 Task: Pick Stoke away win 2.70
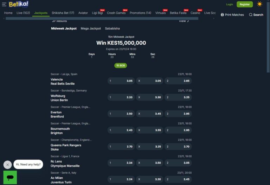[178, 147]
